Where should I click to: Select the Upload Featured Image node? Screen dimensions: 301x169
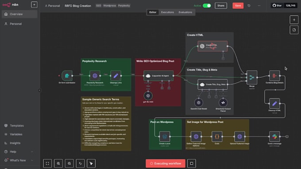239,136
